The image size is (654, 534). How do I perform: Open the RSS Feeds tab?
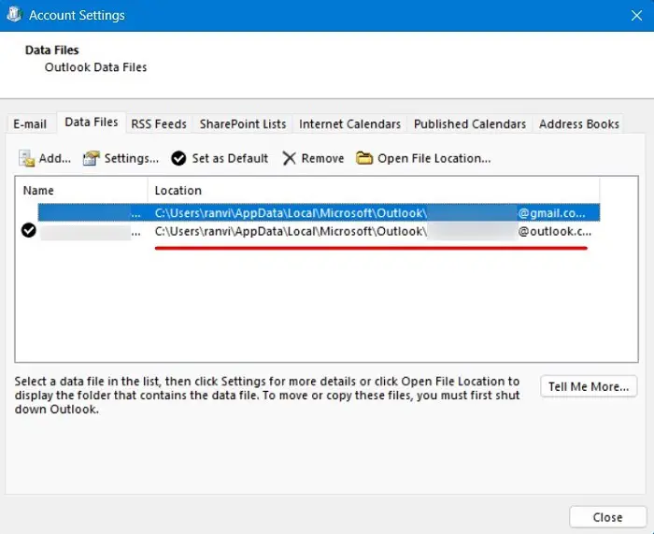[159, 124]
